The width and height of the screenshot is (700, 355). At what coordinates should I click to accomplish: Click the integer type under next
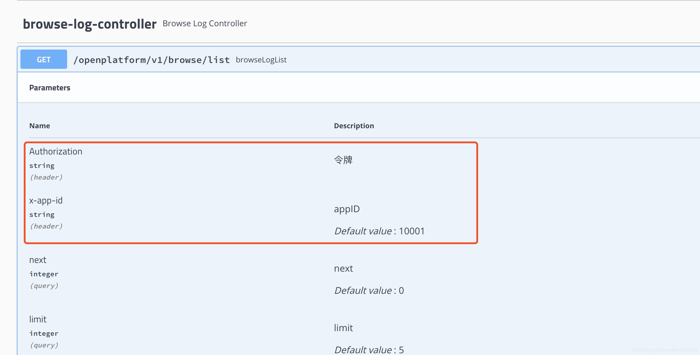[x=44, y=274]
